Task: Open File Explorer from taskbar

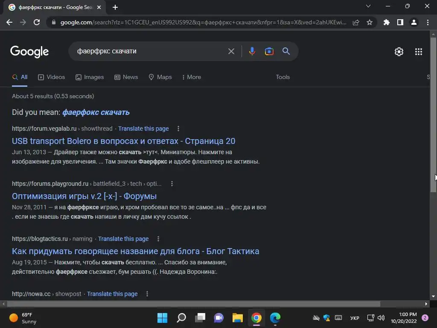Action: coord(237,318)
